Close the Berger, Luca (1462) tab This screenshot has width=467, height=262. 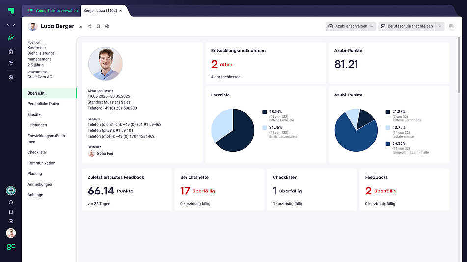click(x=121, y=10)
